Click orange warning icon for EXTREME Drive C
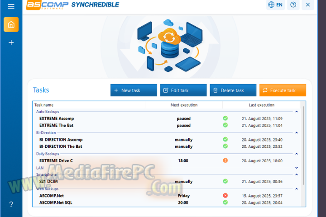 [225, 160]
